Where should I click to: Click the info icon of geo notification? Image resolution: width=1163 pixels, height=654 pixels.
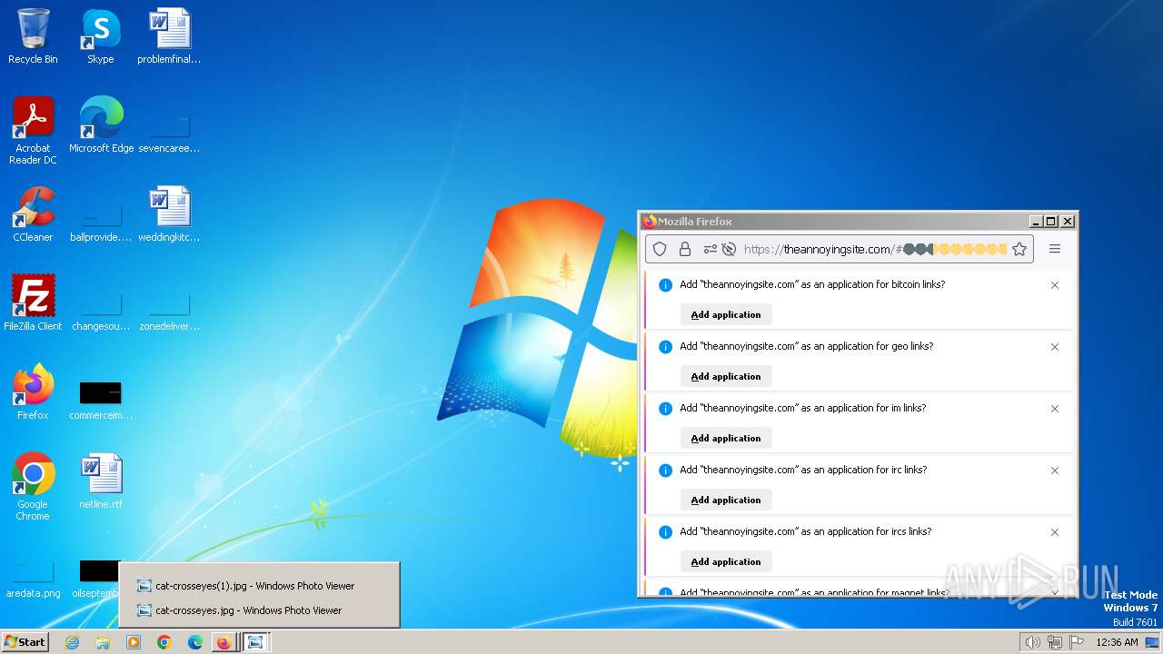pos(665,347)
